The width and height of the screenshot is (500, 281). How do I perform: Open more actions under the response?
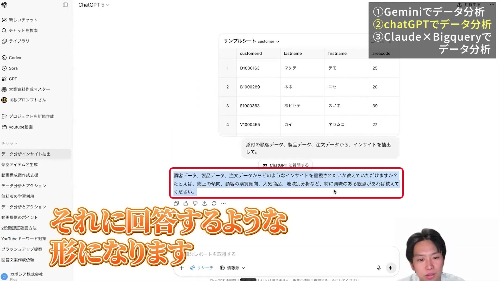click(x=223, y=203)
